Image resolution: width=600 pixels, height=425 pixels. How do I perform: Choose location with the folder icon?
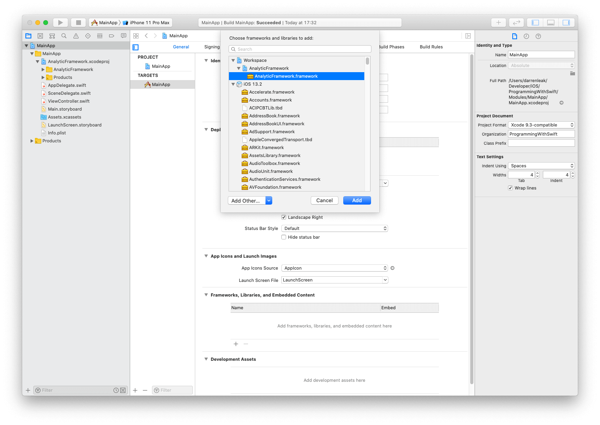(572, 73)
